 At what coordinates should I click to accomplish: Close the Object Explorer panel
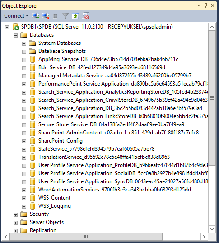(x=213, y=5)
